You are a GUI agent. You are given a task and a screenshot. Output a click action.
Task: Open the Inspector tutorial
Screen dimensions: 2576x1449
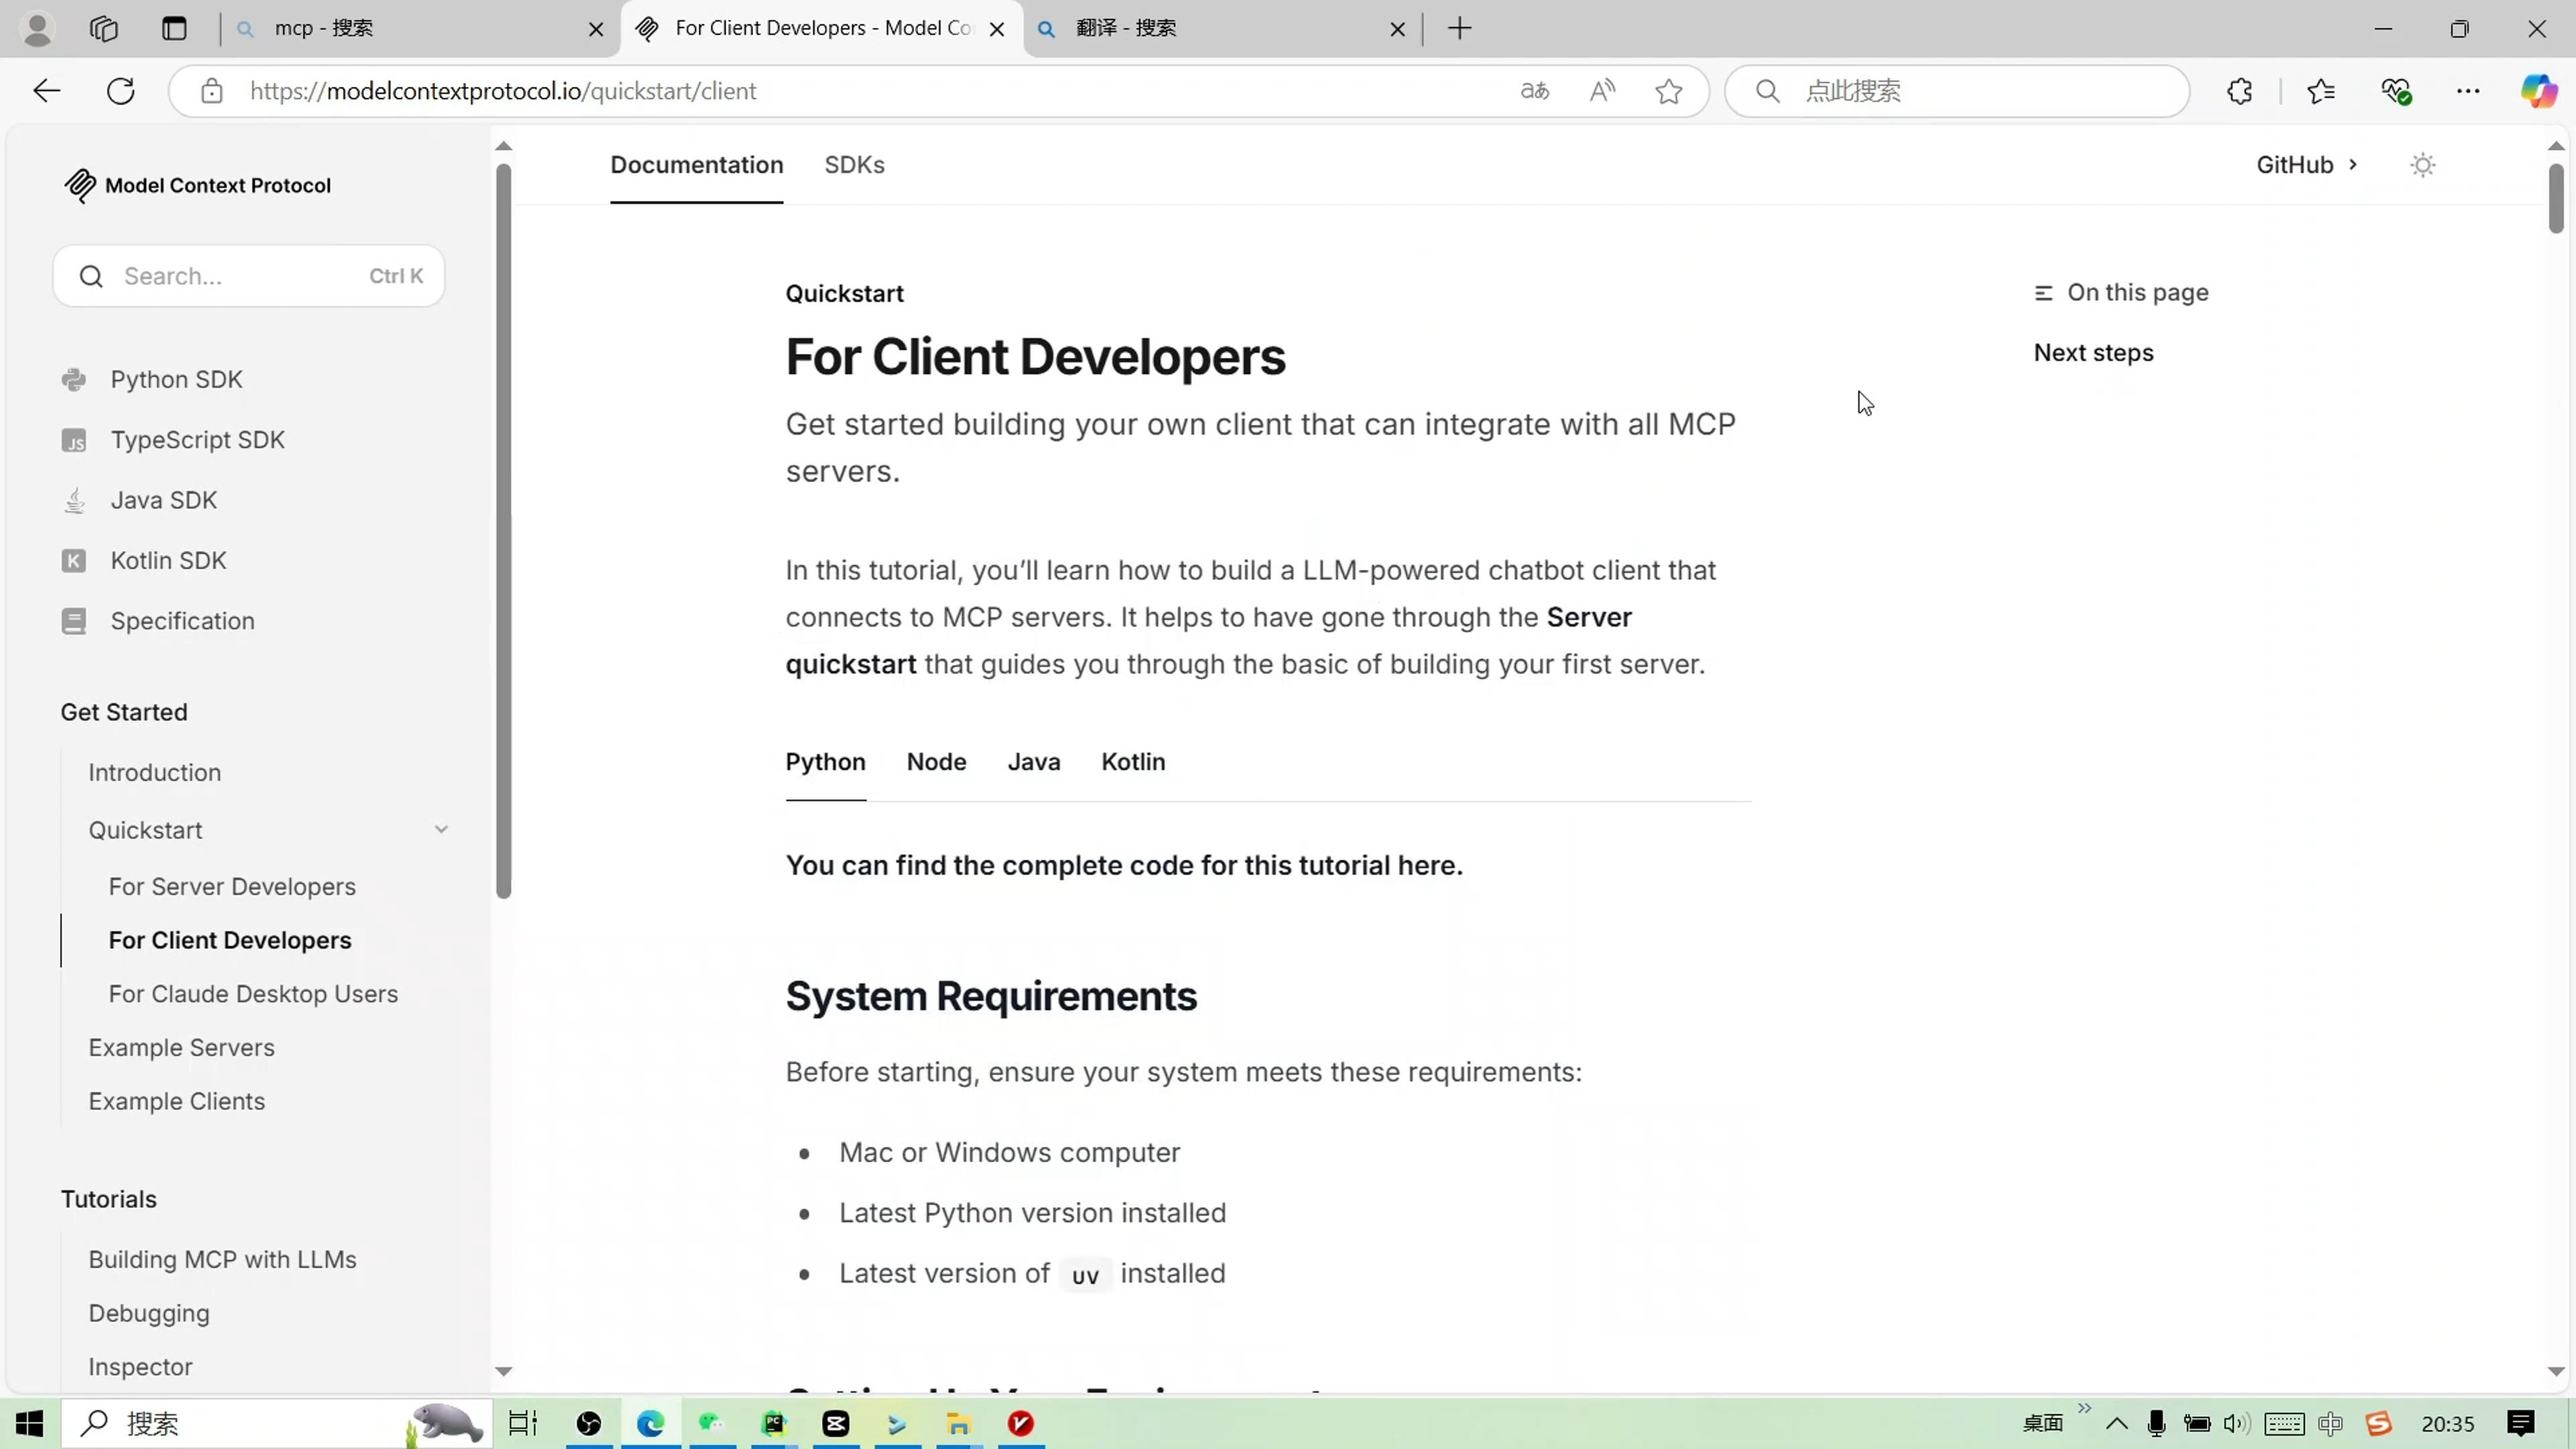[x=140, y=1367]
